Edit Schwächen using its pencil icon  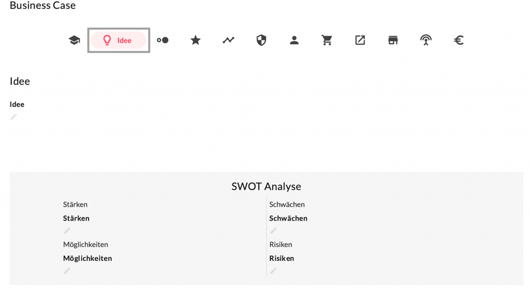coord(273,230)
